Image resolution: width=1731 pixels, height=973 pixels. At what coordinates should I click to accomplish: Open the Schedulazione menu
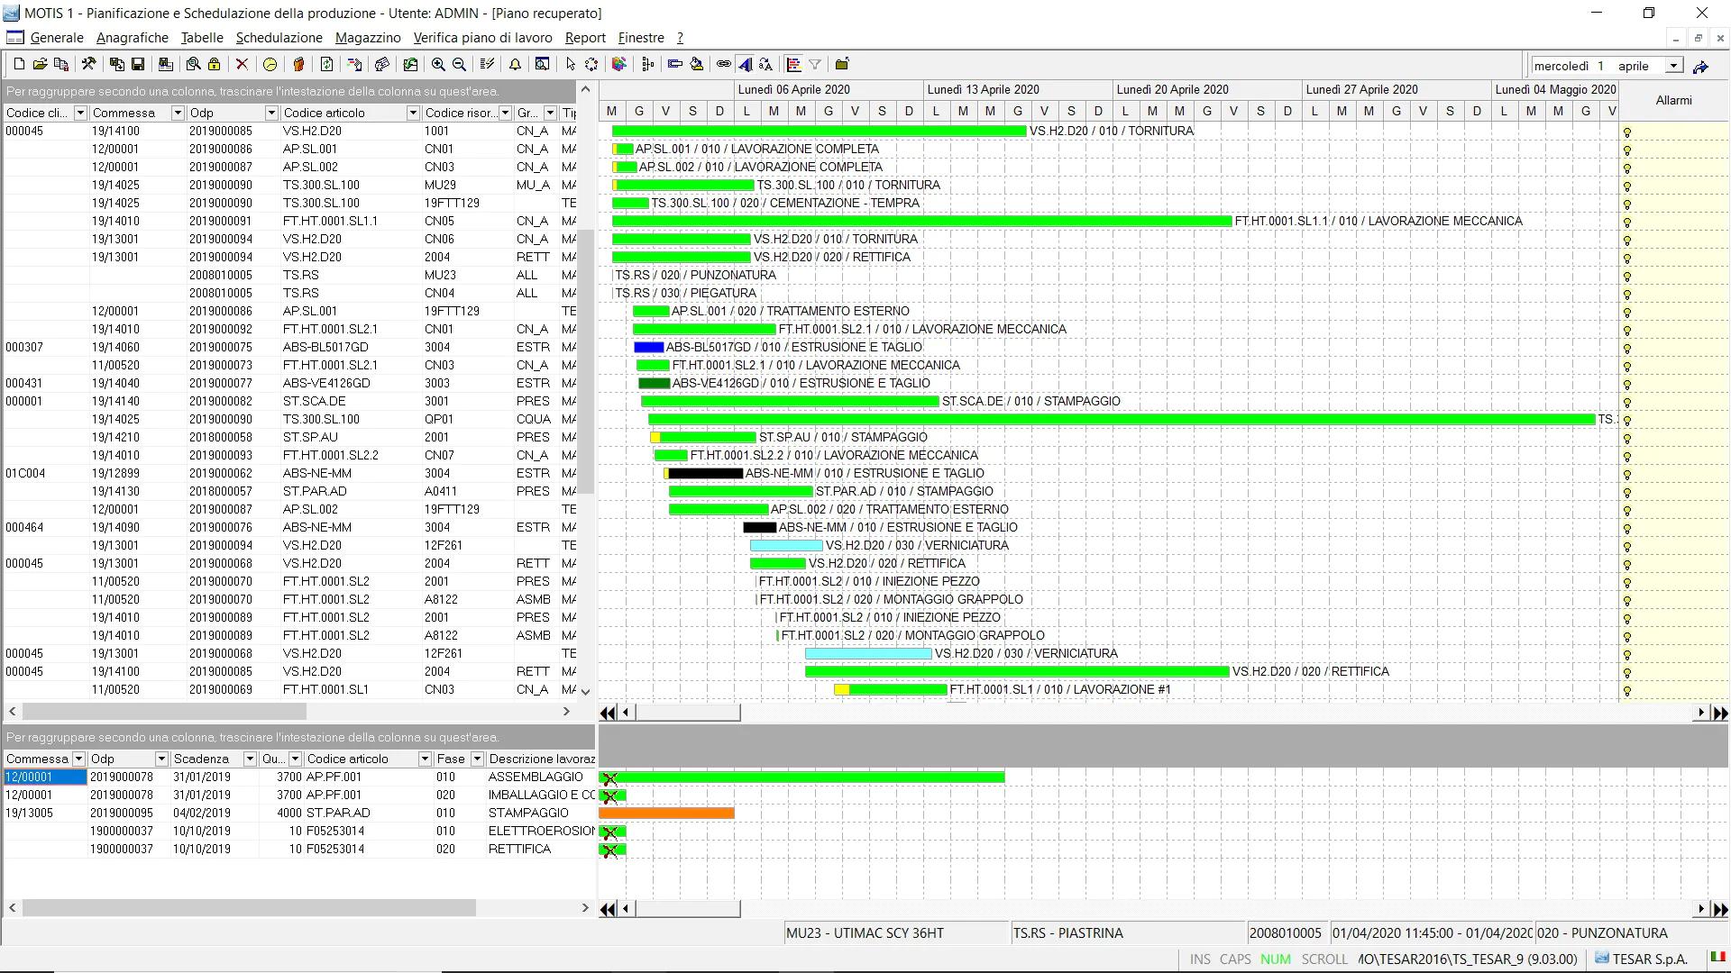click(279, 38)
